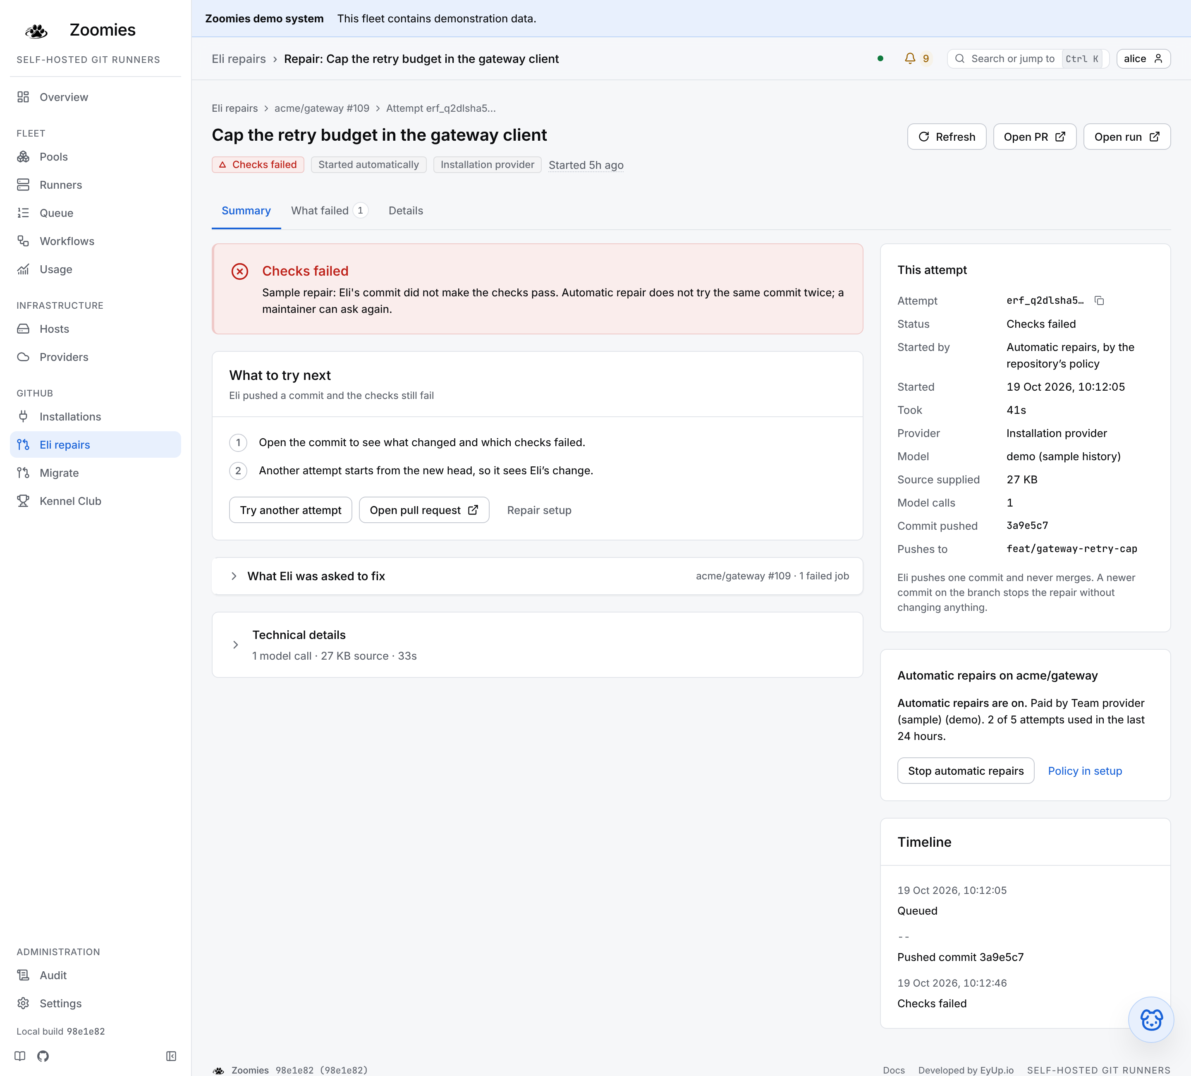
Task: Click the Zoomies paw logo
Action: pyautogui.click(x=37, y=31)
